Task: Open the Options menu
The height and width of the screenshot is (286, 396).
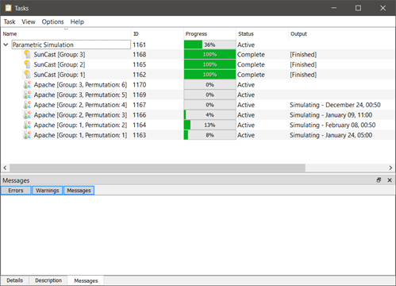Action: pos(52,21)
